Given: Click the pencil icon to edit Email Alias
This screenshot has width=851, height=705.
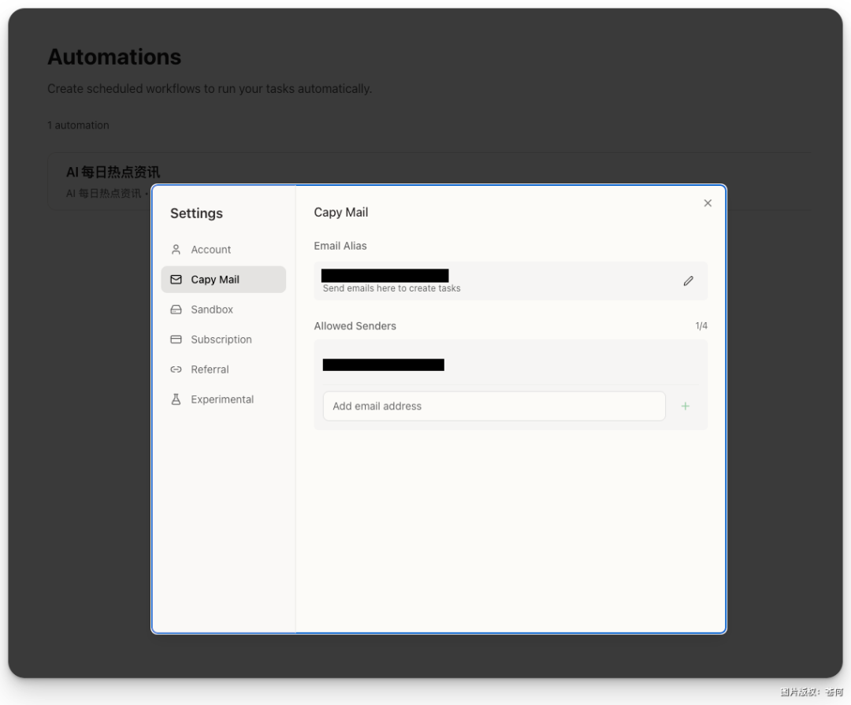Looking at the screenshot, I should coord(688,280).
